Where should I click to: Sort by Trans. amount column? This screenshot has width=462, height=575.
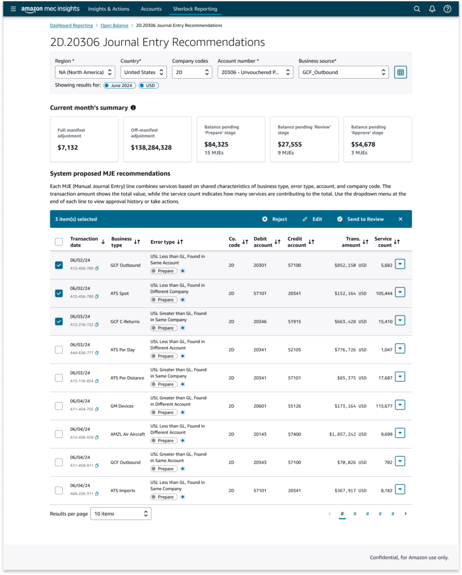click(365, 241)
